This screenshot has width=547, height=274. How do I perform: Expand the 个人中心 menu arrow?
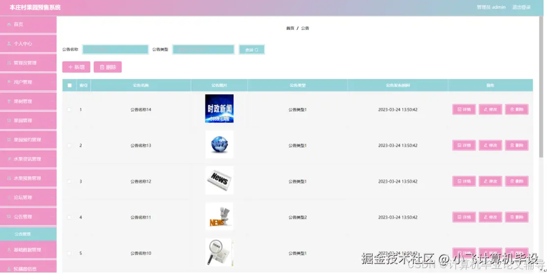pos(52,44)
